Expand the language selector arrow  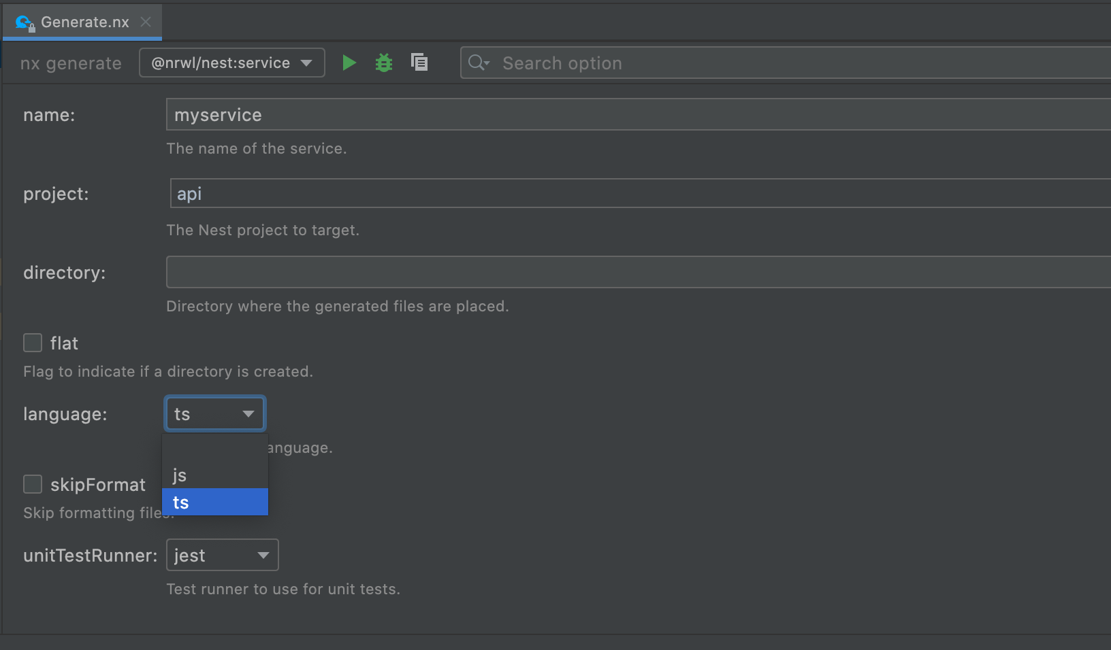(x=247, y=413)
